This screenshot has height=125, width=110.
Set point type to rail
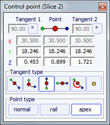[55, 110]
